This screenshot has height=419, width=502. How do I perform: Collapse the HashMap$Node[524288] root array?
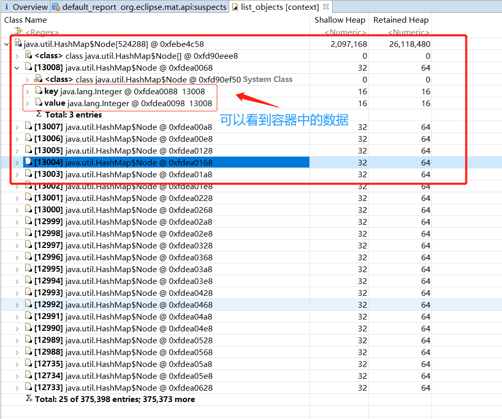pyautogui.click(x=6, y=44)
